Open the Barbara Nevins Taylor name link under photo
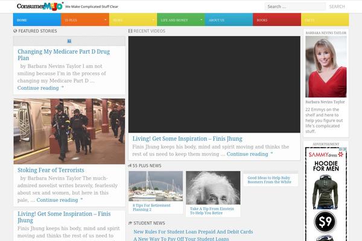This screenshot has height=241, width=362. click(x=325, y=102)
